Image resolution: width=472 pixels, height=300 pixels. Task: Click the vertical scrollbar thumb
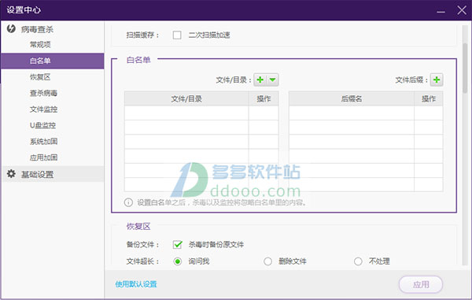pos(465,68)
